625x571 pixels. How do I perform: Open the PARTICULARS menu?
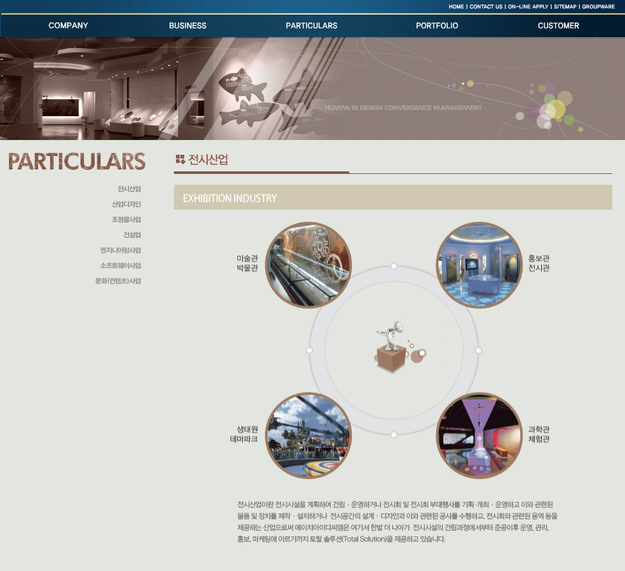click(312, 26)
